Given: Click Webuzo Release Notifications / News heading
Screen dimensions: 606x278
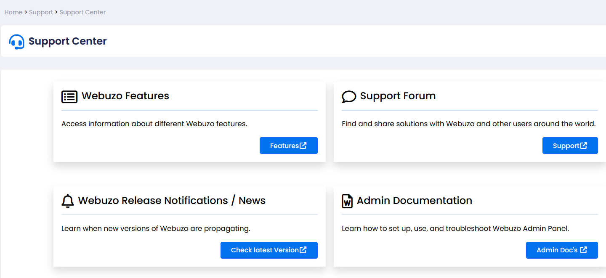Looking at the screenshot, I should (x=172, y=201).
